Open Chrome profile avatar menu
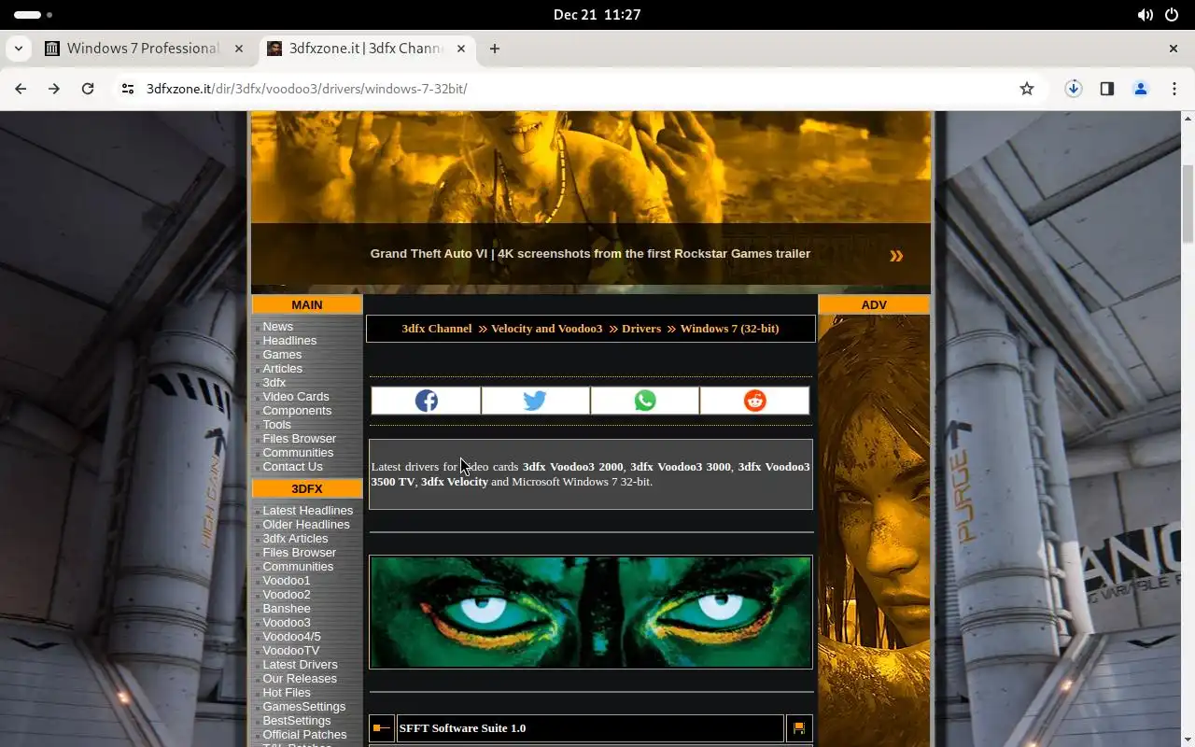The image size is (1195, 747). (x=1140, y=89)
